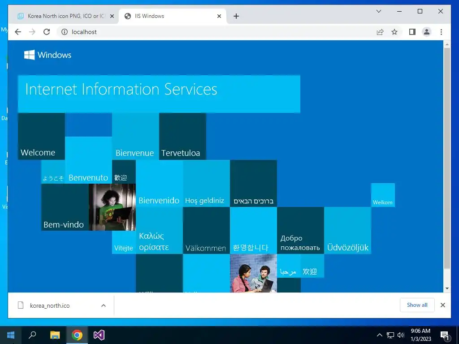The width and height of the screenshot is (459, 344).
Task: Click the Bienvenue tile
Action: (135, 136)
